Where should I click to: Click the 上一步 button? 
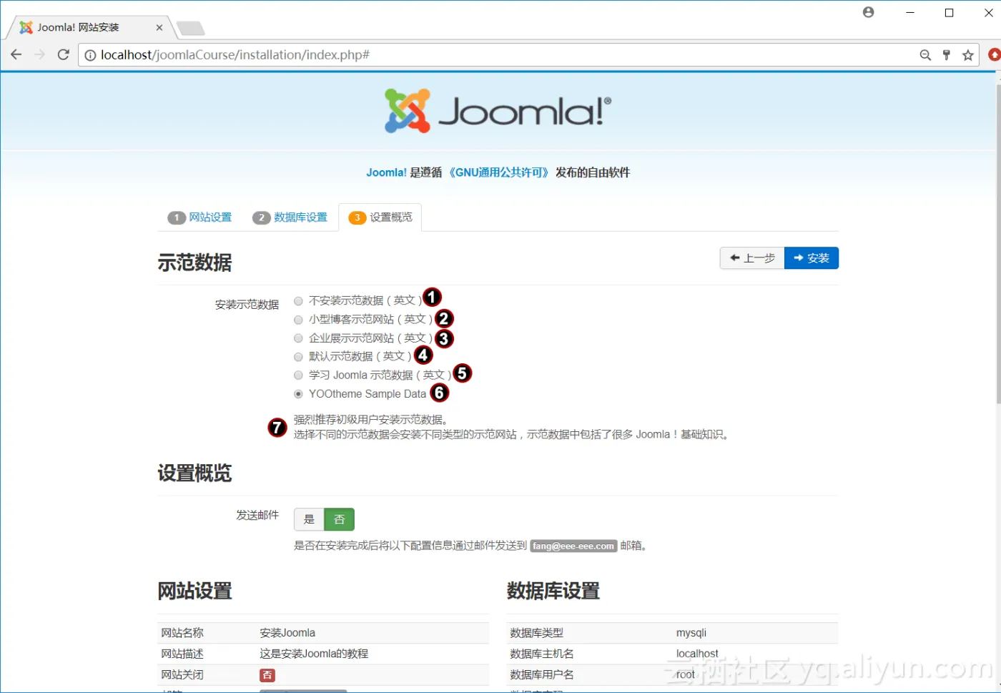tap(752, 258)
